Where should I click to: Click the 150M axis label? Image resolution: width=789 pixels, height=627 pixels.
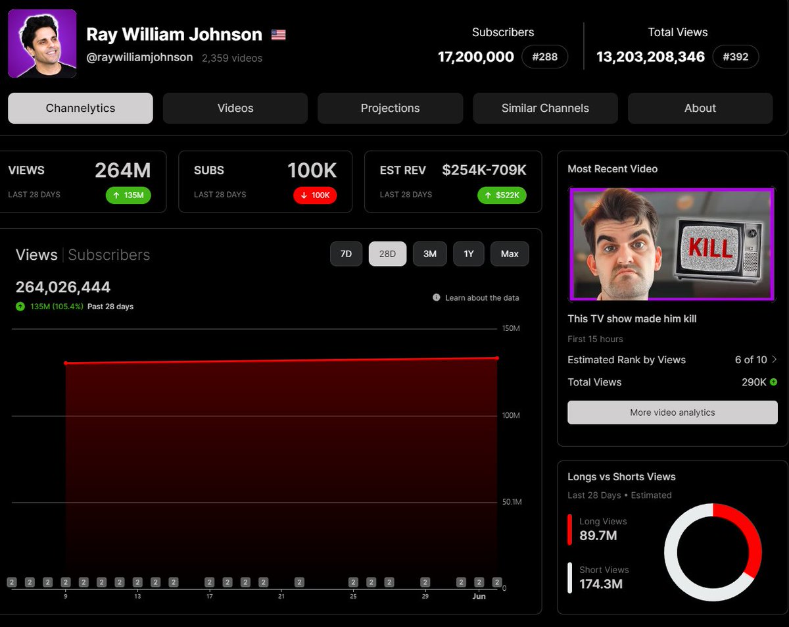511,328
